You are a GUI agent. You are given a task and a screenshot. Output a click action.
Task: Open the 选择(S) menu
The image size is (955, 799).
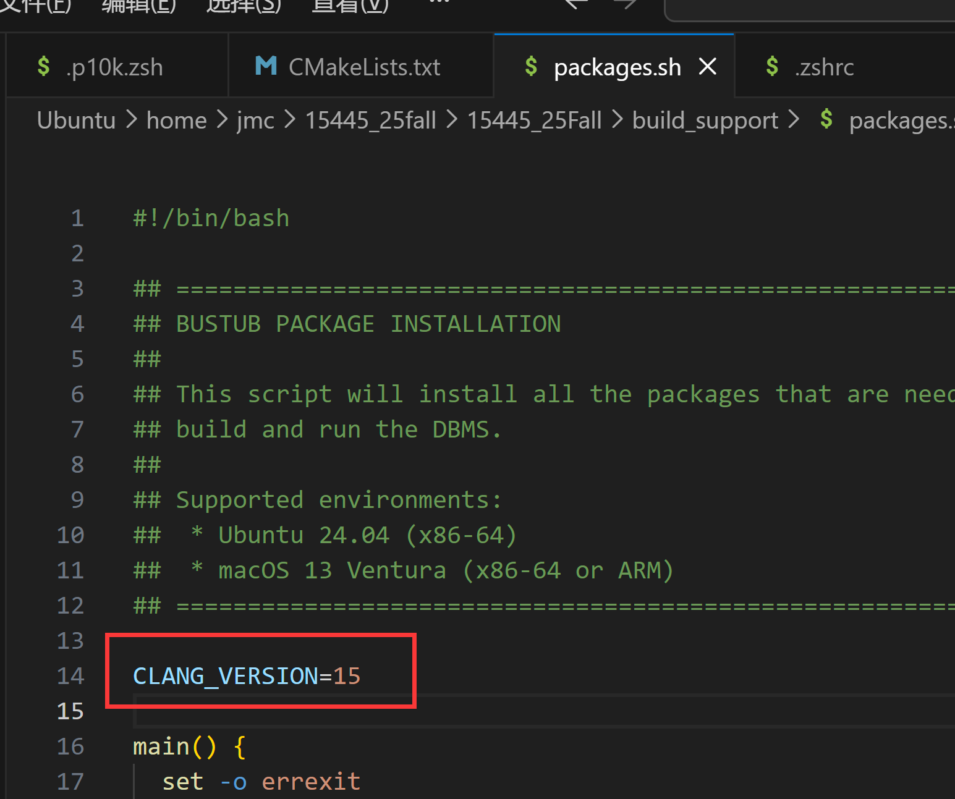tap(244, 6)
